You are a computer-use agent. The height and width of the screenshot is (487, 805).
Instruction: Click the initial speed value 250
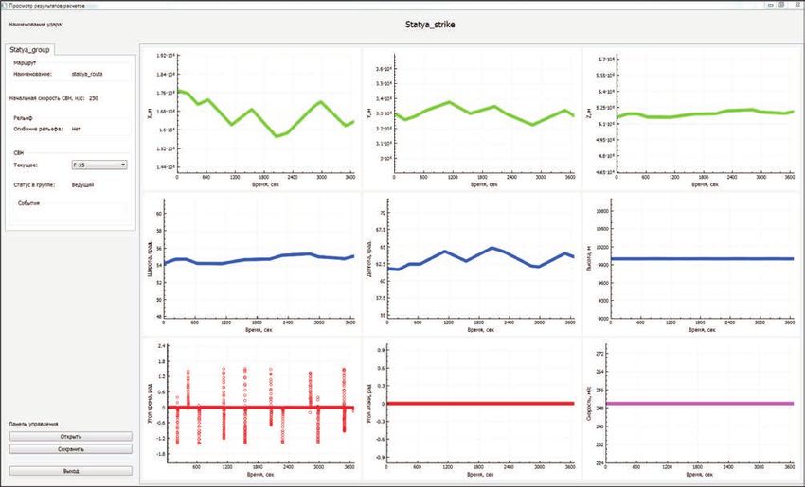(x=94, y=97)
